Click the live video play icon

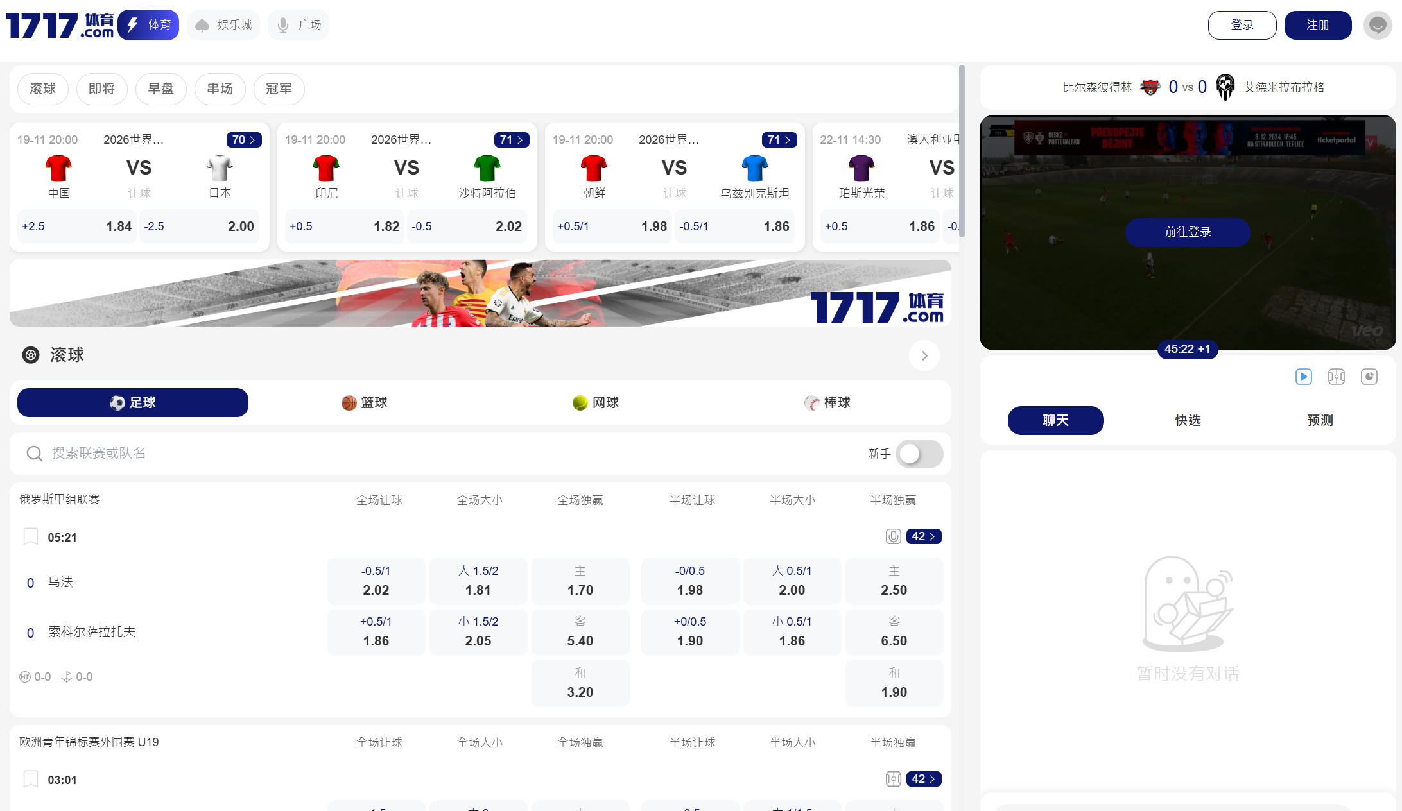[1303, 377]
